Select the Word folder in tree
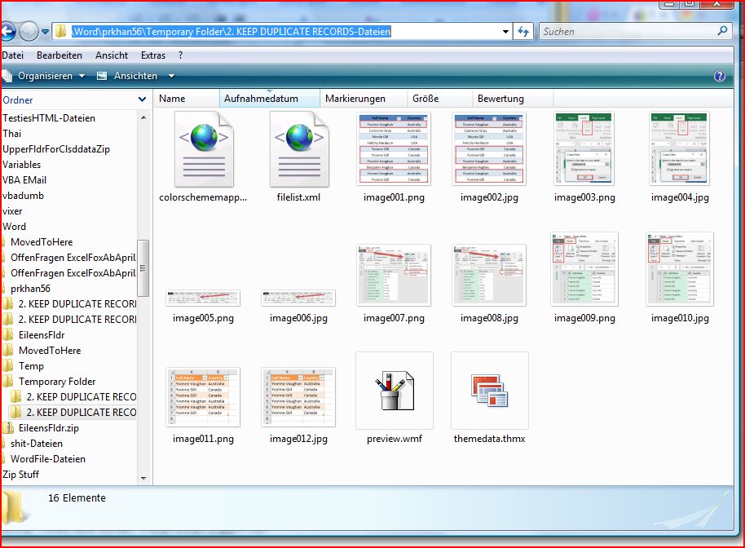The width and height of the screenshot is (745, 548). pyautogui.click(x=14, y=226)
